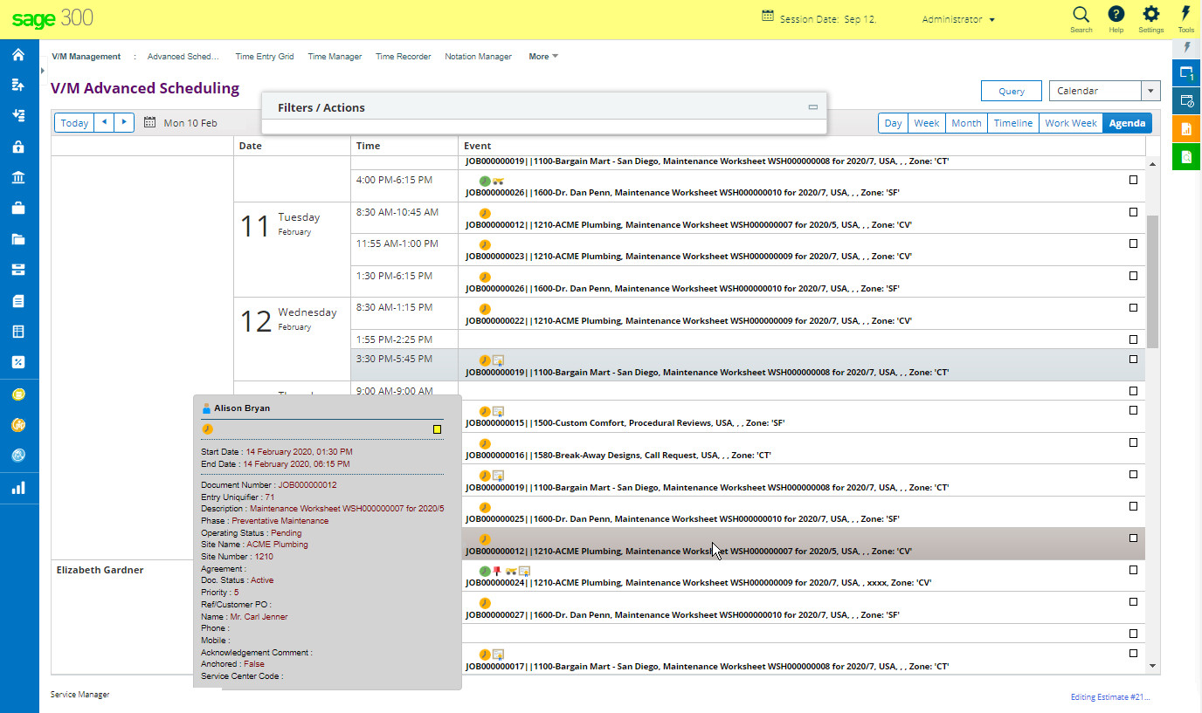Tick checkbox for 1:30 PM-6:15 PM event

point(1133,276)
